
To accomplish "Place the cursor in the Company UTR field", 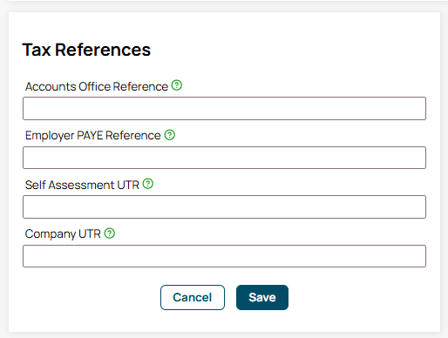I will coord(224,256).
